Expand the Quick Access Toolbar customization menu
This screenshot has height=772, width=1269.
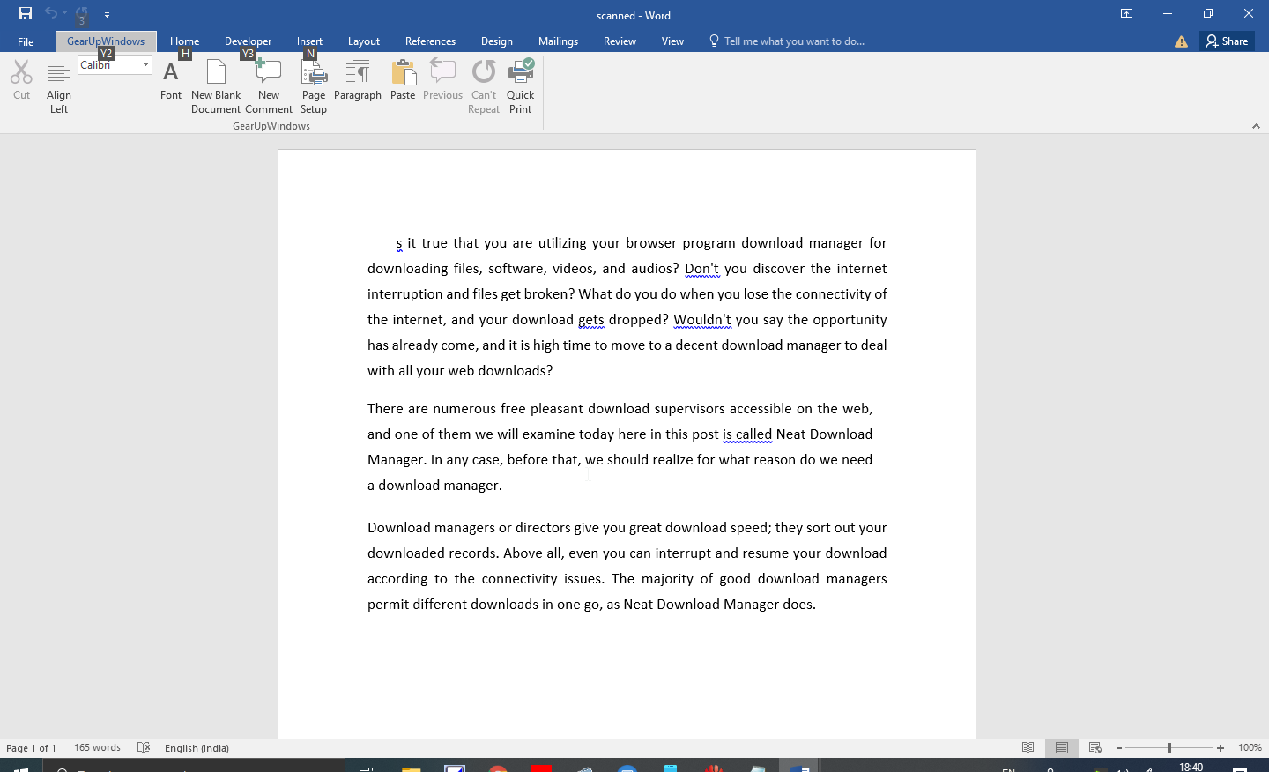(x=107, y=14)
